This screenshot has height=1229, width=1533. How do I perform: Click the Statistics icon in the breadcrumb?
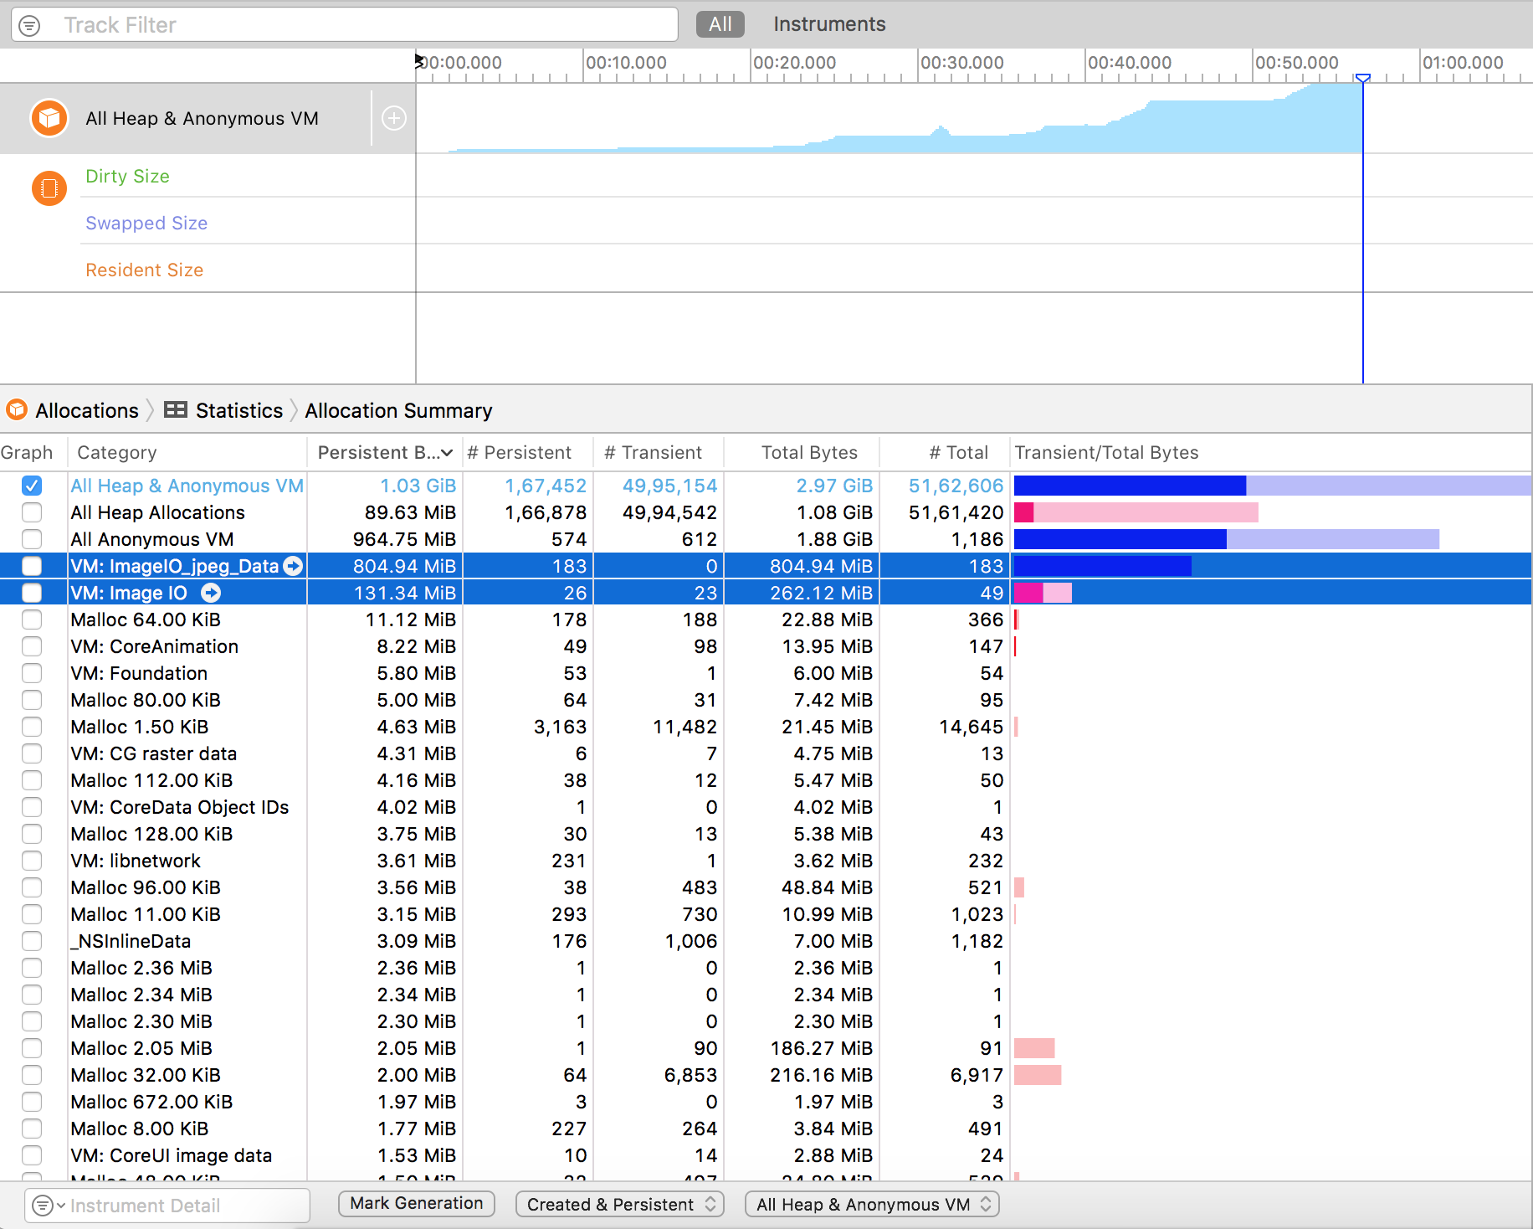point(175,410)
